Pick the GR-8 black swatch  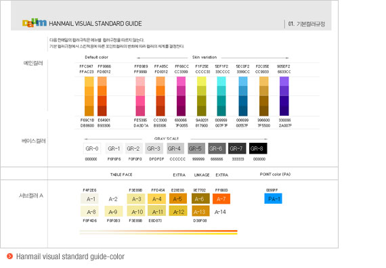(258, 148)
